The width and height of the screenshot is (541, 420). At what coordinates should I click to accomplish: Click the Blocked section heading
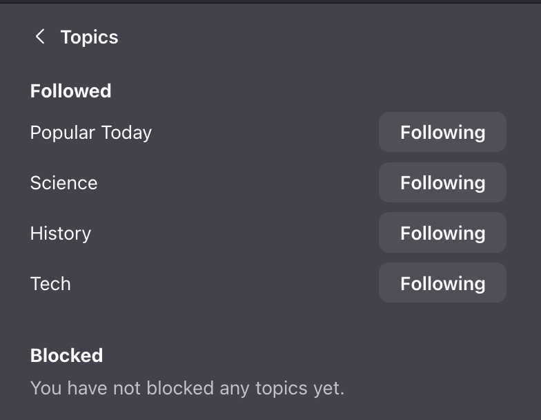point(66,356)
